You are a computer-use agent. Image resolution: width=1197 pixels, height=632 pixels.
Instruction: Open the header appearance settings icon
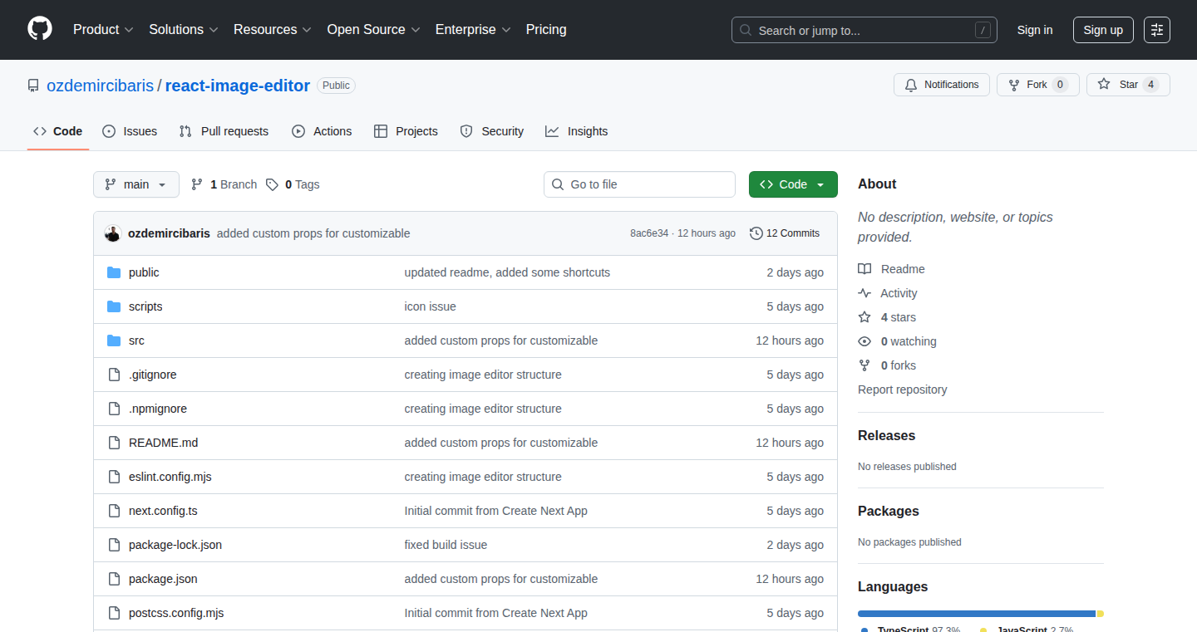tap(1156, 30)
